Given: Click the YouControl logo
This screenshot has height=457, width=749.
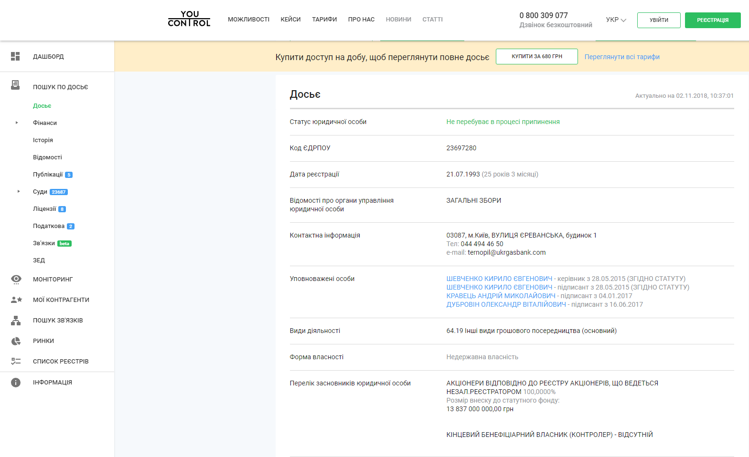Looking at the screenshot, I should (189, 19).
